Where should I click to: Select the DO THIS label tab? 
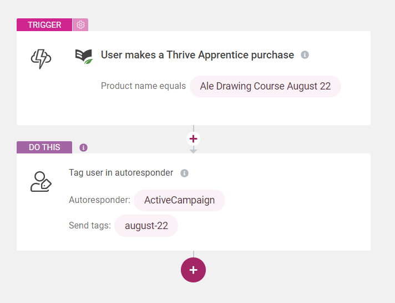44,147
